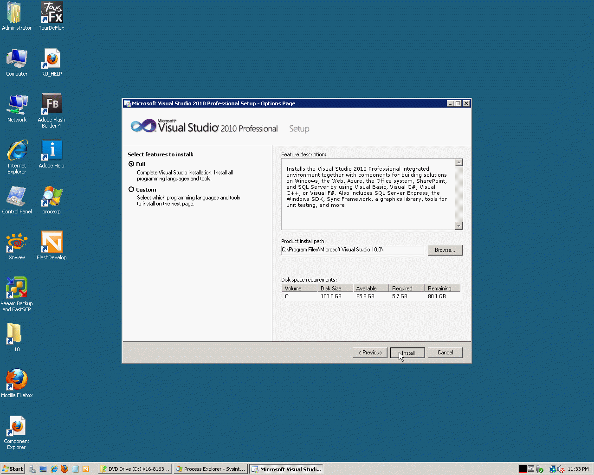Click the C: volume cell
The height and width of the screenshot is (475, 594).
tap(287, 296)
